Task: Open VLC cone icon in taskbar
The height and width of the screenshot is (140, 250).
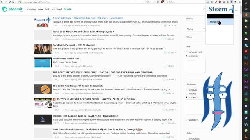Action: pyautogui.click(x=246, y=136)
